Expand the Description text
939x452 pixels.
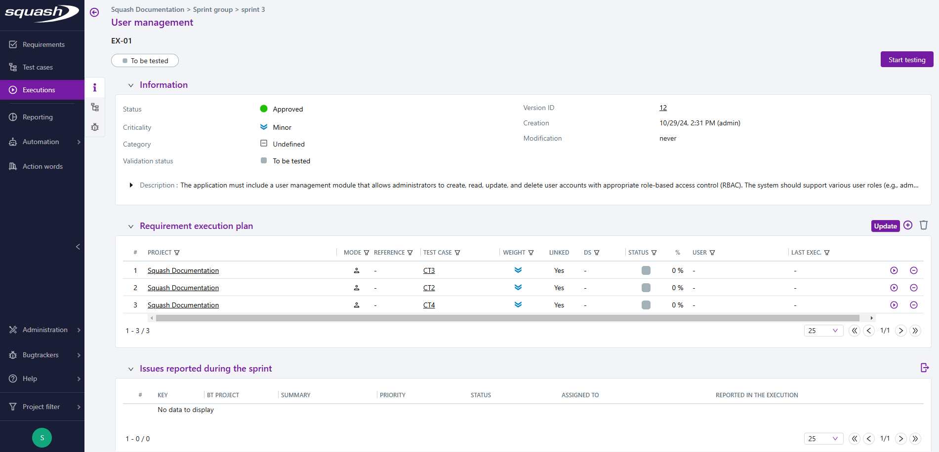[x=131, y=185]
